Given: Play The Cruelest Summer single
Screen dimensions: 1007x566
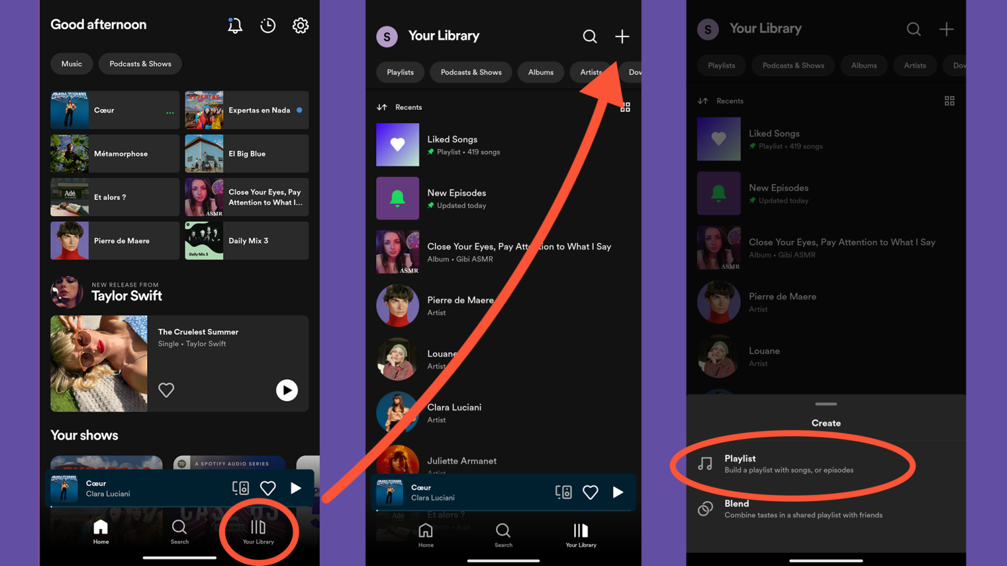Looking at the screenshot, I should point(287,390).
